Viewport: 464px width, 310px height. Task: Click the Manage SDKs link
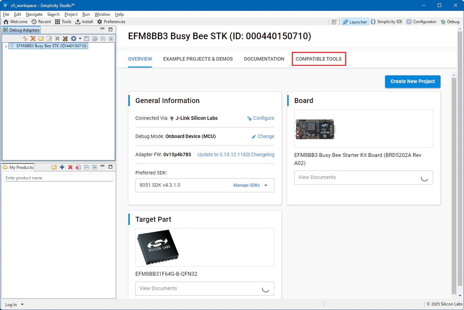247,185
